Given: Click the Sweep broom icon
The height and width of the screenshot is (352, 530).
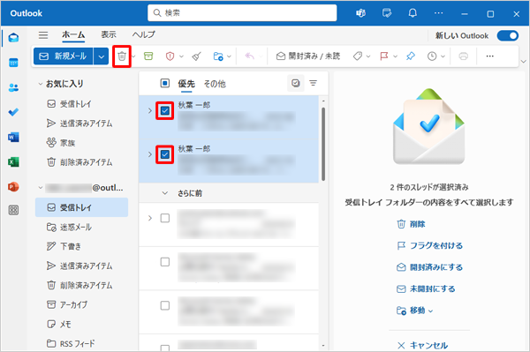Looking at the screenshot, I should [196, 56].
